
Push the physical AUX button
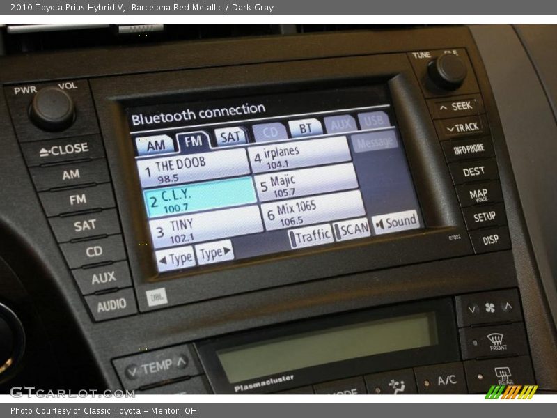pyautogui.click(x=103, y=278)
